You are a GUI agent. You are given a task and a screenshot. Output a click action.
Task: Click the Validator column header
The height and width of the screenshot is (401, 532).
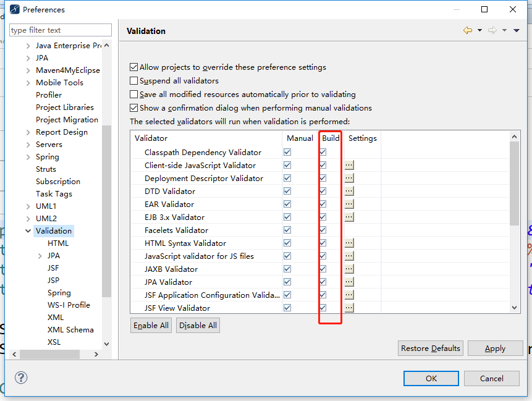pyautogui.click(x=206, y=138)
